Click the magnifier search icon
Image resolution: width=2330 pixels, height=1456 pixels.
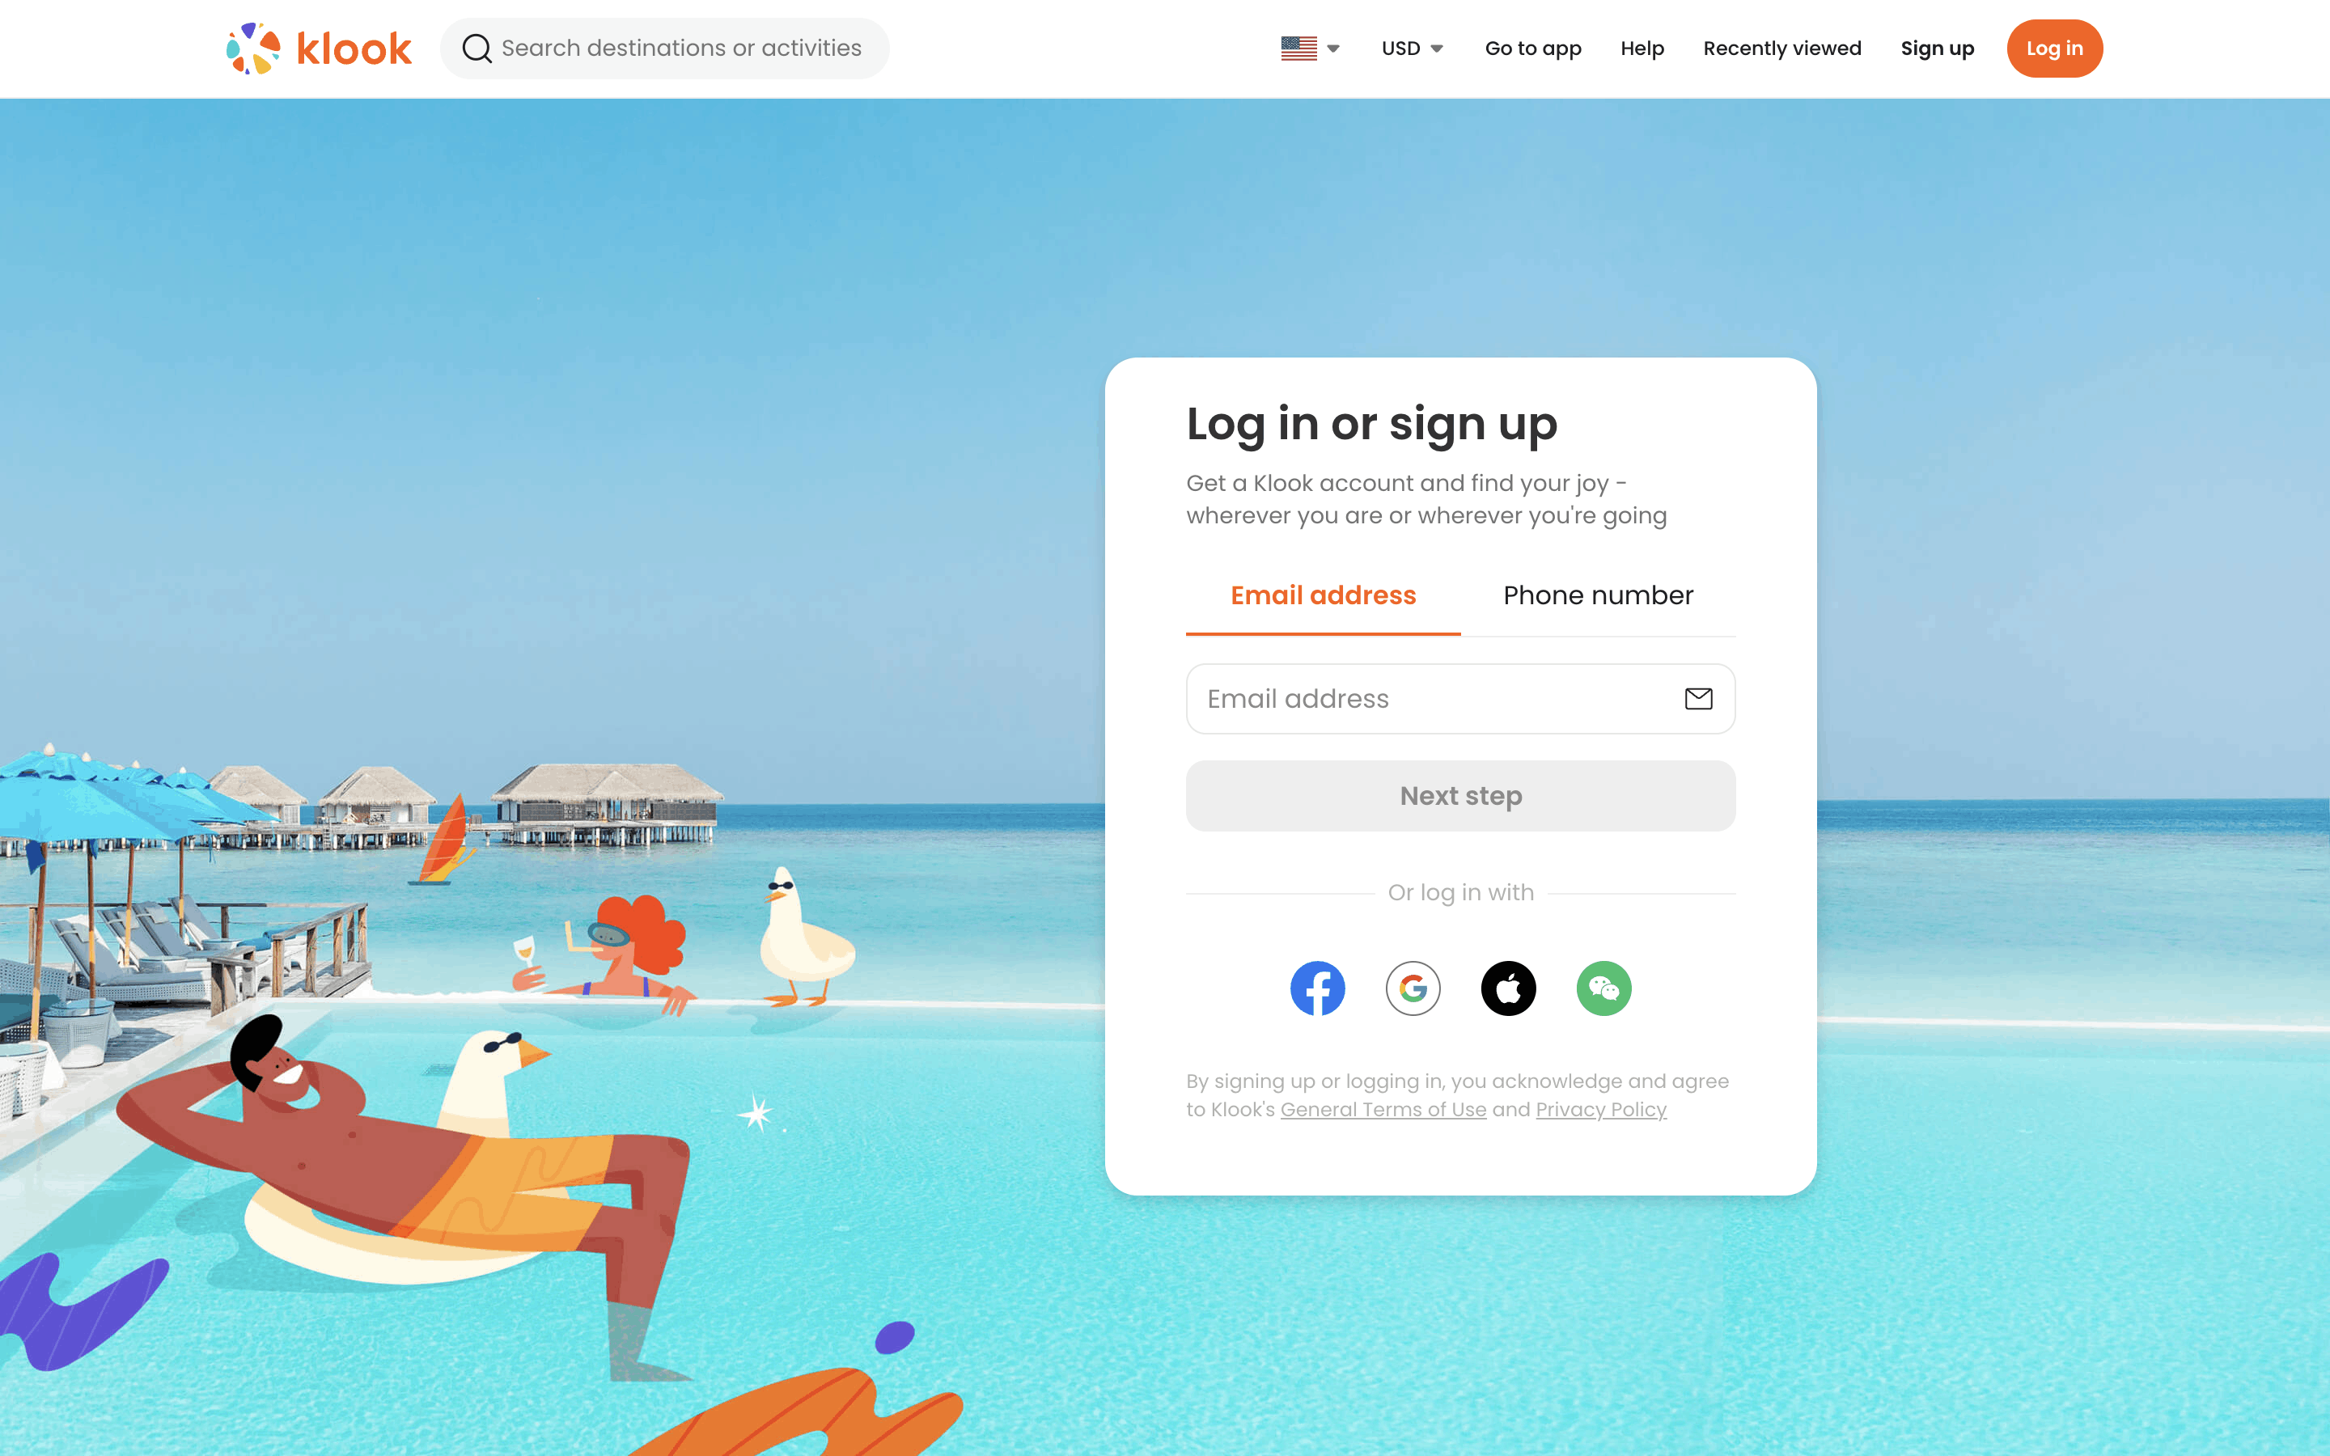pos(477,49)
